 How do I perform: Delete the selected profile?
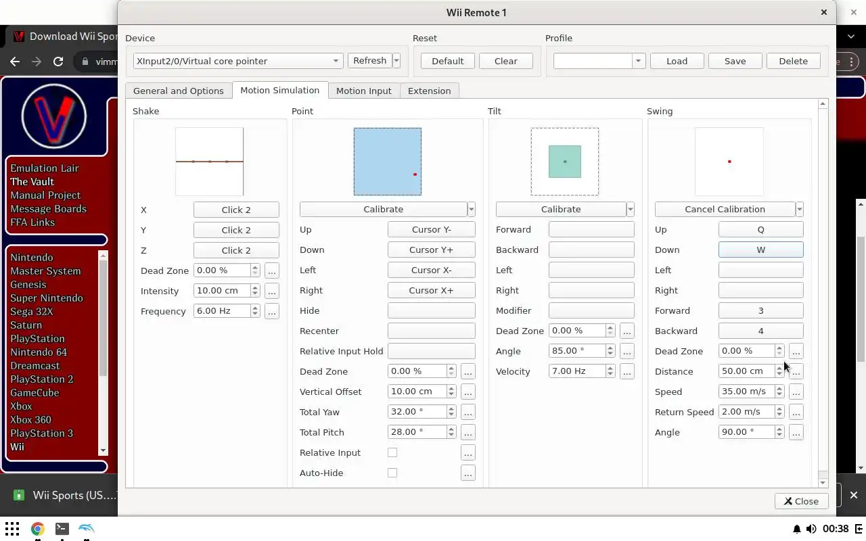coord(794,61)
